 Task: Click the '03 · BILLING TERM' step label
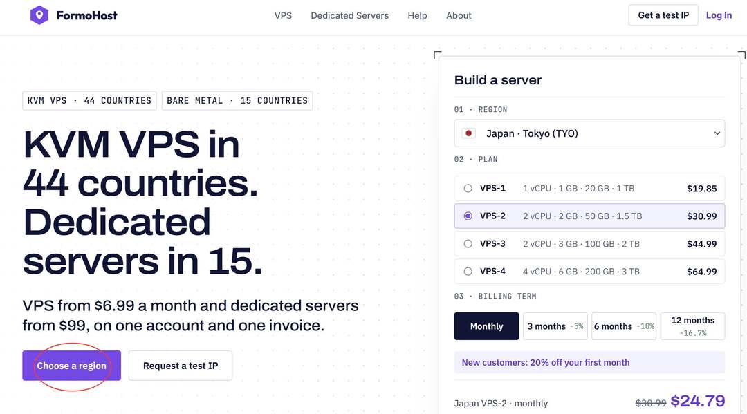click(x=495, y=296)
